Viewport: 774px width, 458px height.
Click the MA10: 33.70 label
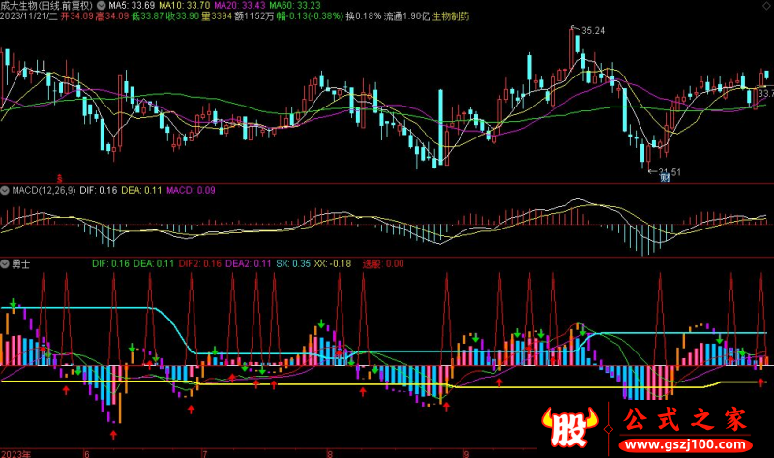pyautogui.click(x=185, y=6)
